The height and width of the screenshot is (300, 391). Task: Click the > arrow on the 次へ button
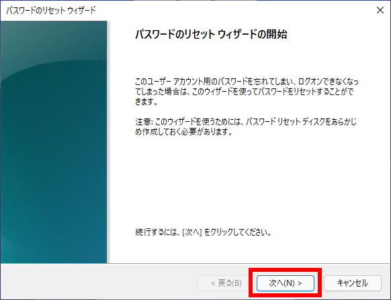(300, 283)
